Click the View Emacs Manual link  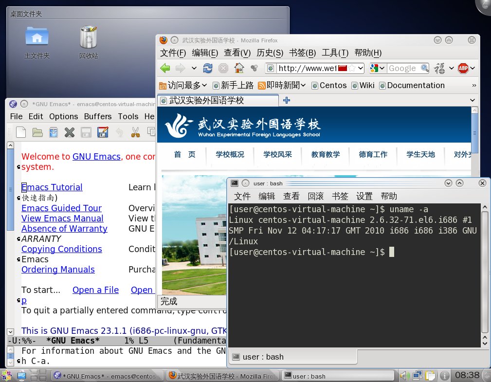click(62, 218)
